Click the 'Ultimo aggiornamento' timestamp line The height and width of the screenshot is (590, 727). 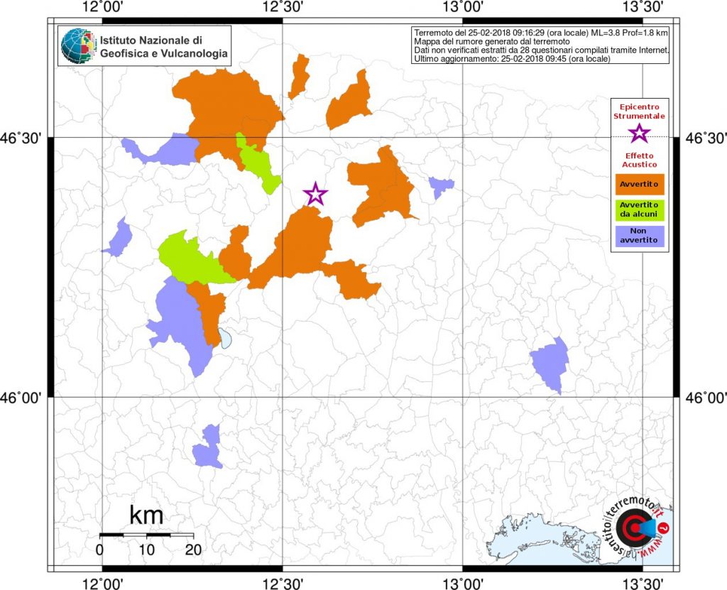tap(512, 59)
